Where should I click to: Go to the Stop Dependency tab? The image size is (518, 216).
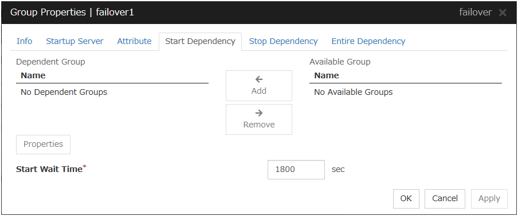[284, 42]
